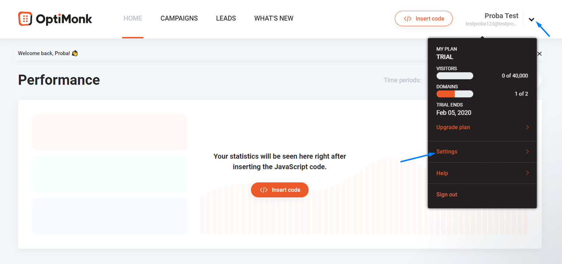
Task: Click the waving hand emoji in welcome banner
Action: tap(75, 53)
